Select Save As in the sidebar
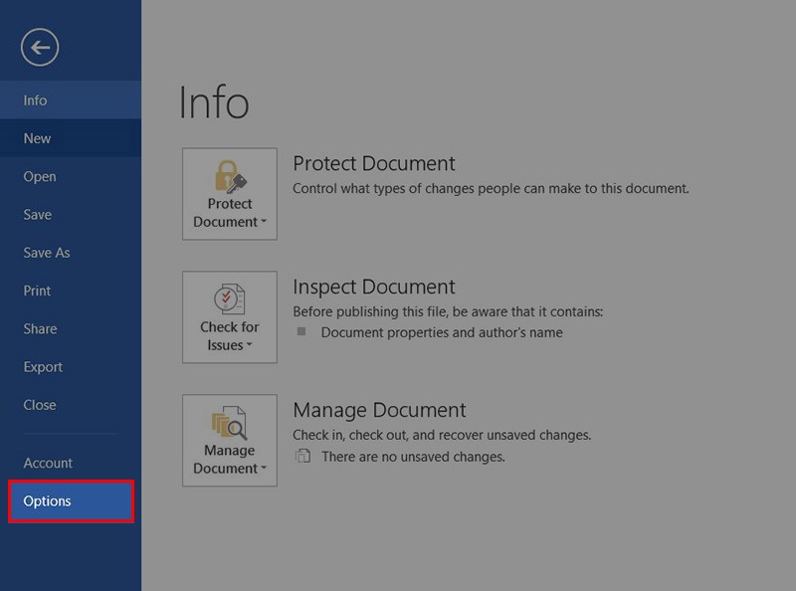 (47, 253)
